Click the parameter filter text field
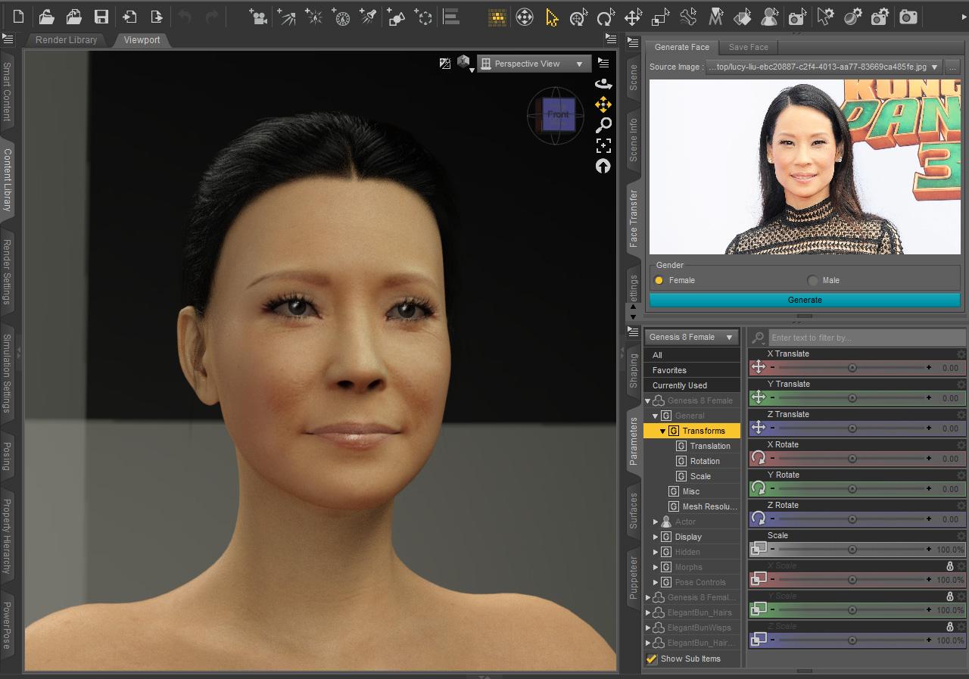Image resolution: width=969 pixels, height=679 pixels. (863, 337)
